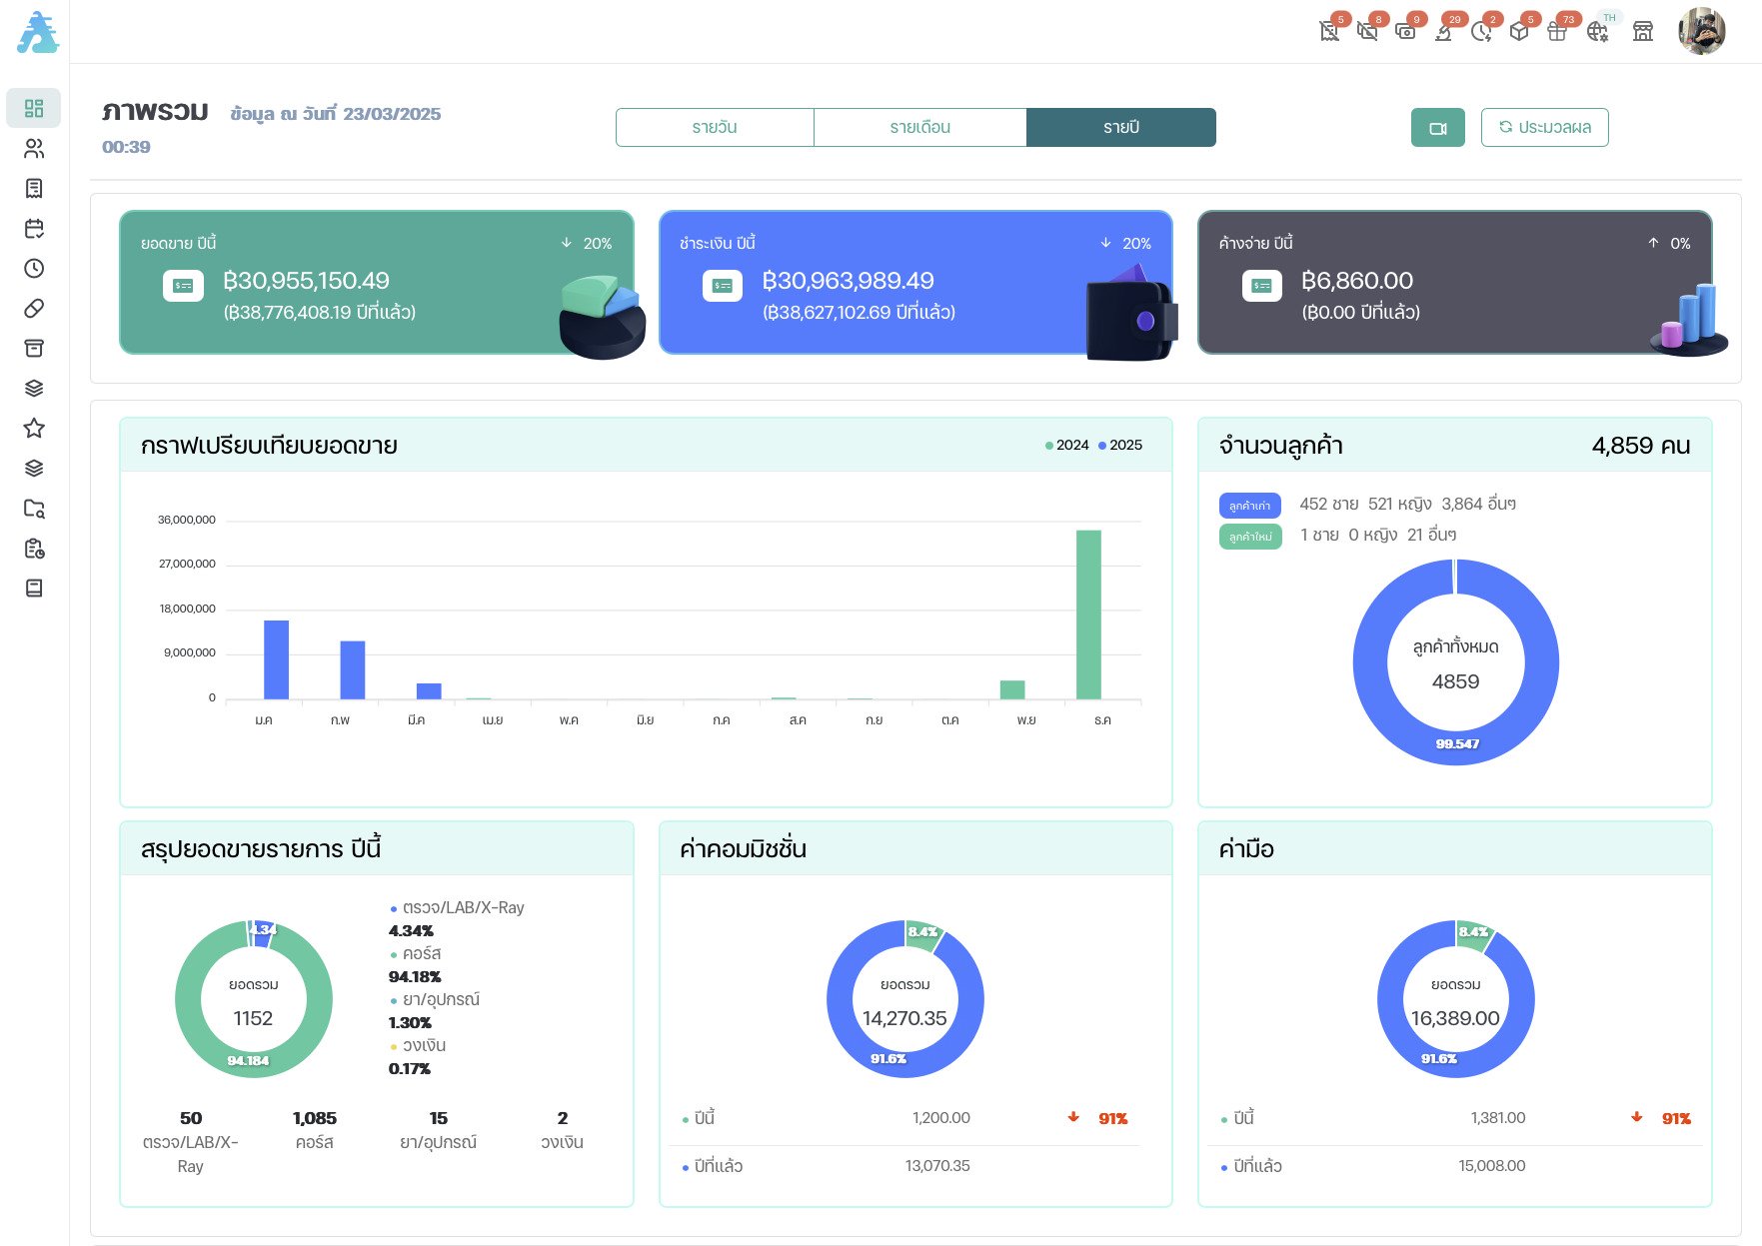The image size is (1762, 1246).
Task: Open the customers page from sidebar
Action: [x=34, y=149]
